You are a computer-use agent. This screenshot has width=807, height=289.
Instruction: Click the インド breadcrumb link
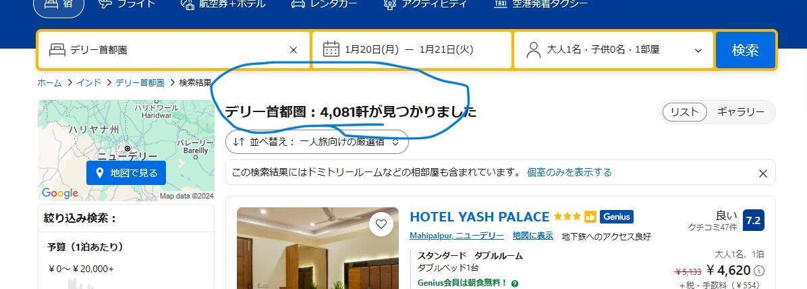click(x=89, y=82)
